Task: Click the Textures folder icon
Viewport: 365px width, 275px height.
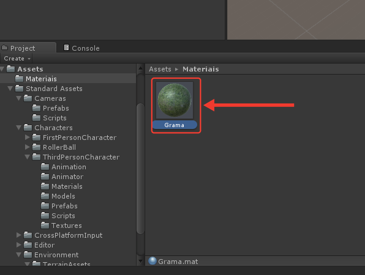Action: click(45, 225)
